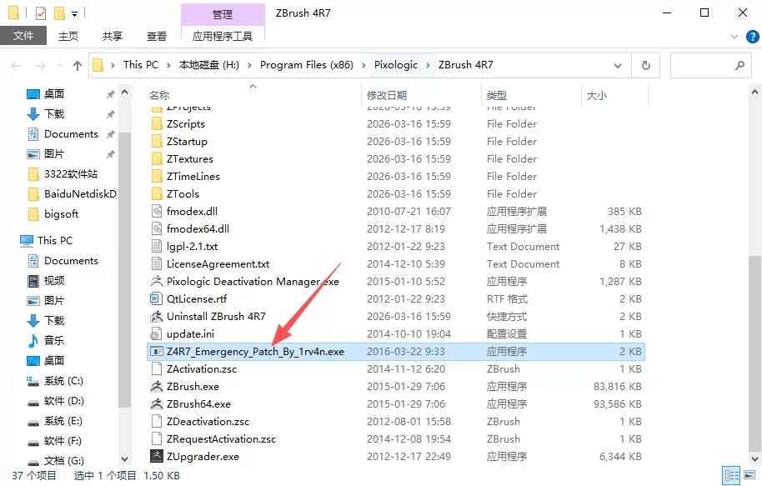The image size is (762, 486).
Task: Select the 管理 contextual tab
Action: (x=223, y=14)
